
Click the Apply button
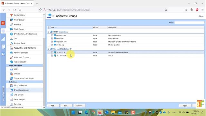185,106
